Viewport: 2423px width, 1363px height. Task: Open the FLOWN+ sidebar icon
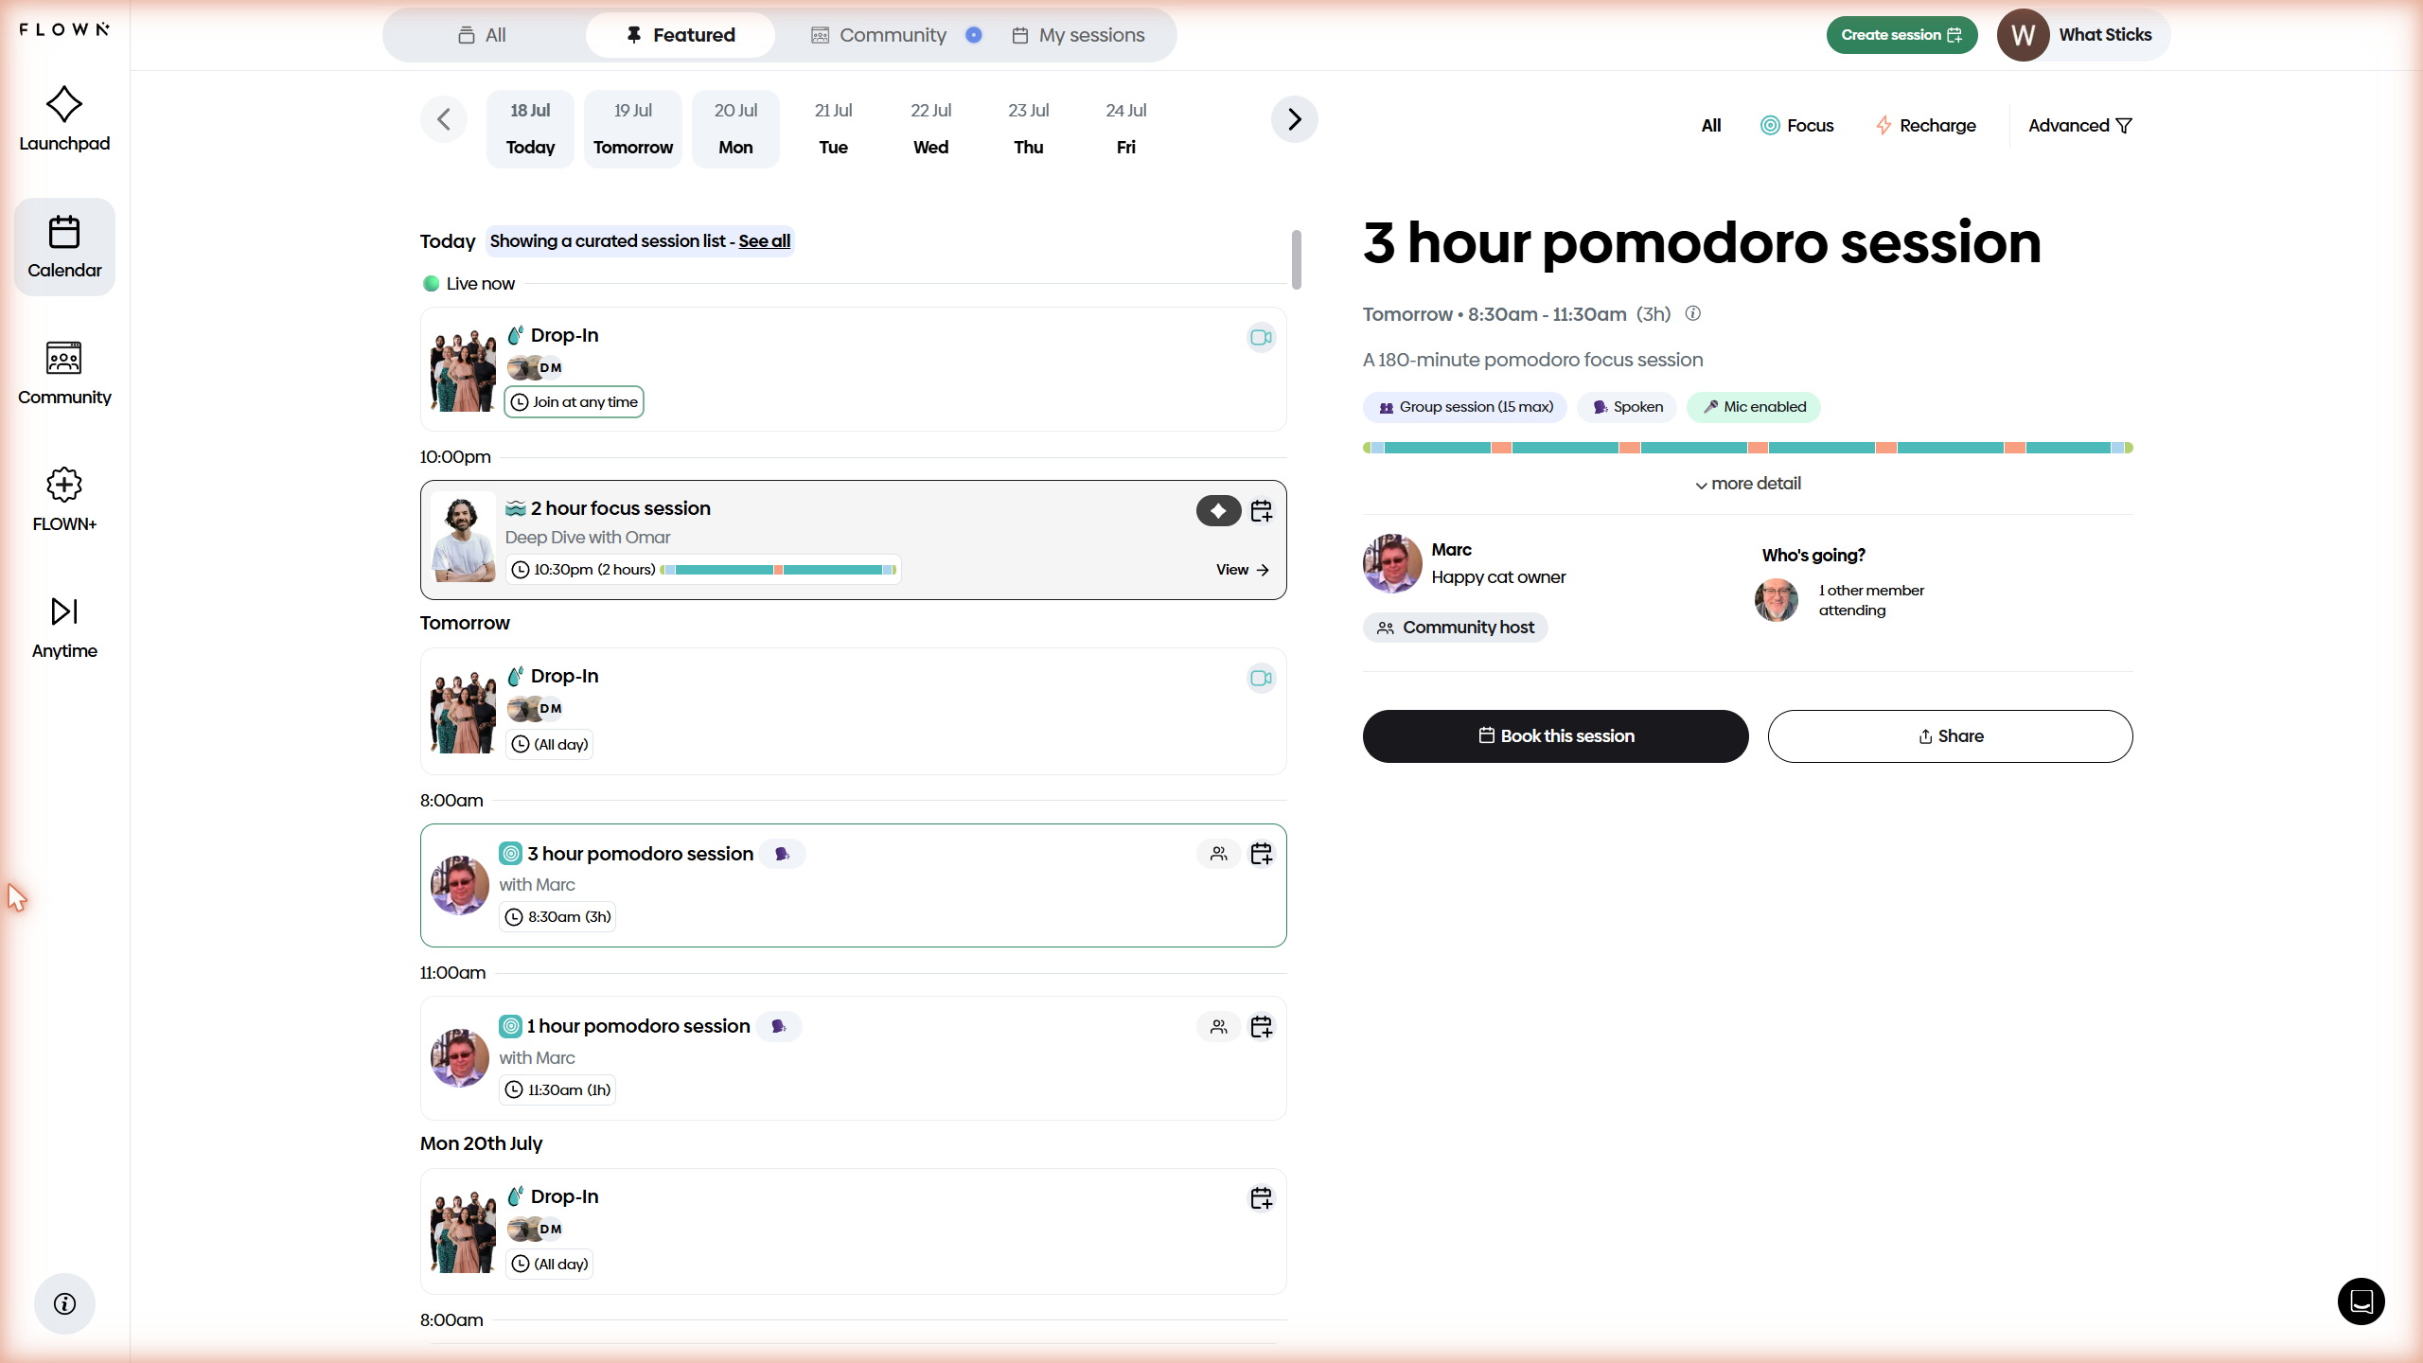[x=64, y=500]
